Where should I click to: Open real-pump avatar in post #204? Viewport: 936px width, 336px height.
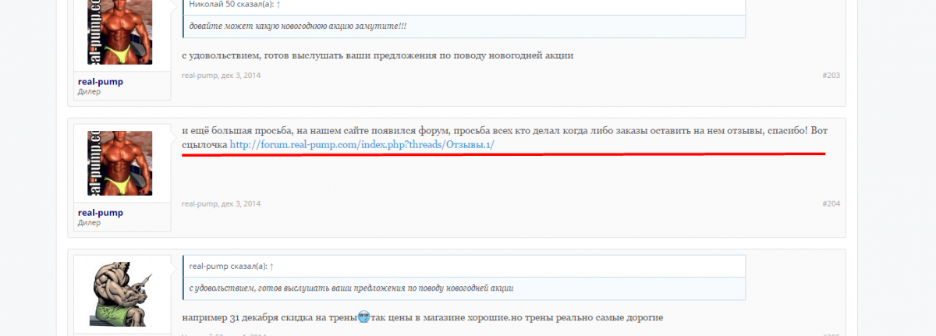119,163
